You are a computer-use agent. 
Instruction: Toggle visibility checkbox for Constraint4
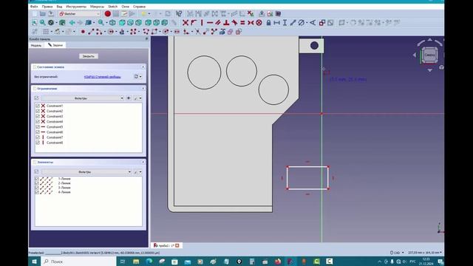coord(38,121)
